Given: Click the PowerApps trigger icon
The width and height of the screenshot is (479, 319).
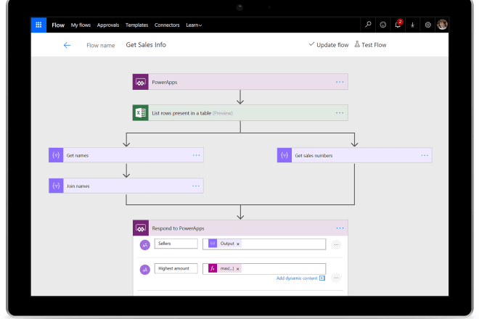Looking at the screenshot, I should pos(141,82).
